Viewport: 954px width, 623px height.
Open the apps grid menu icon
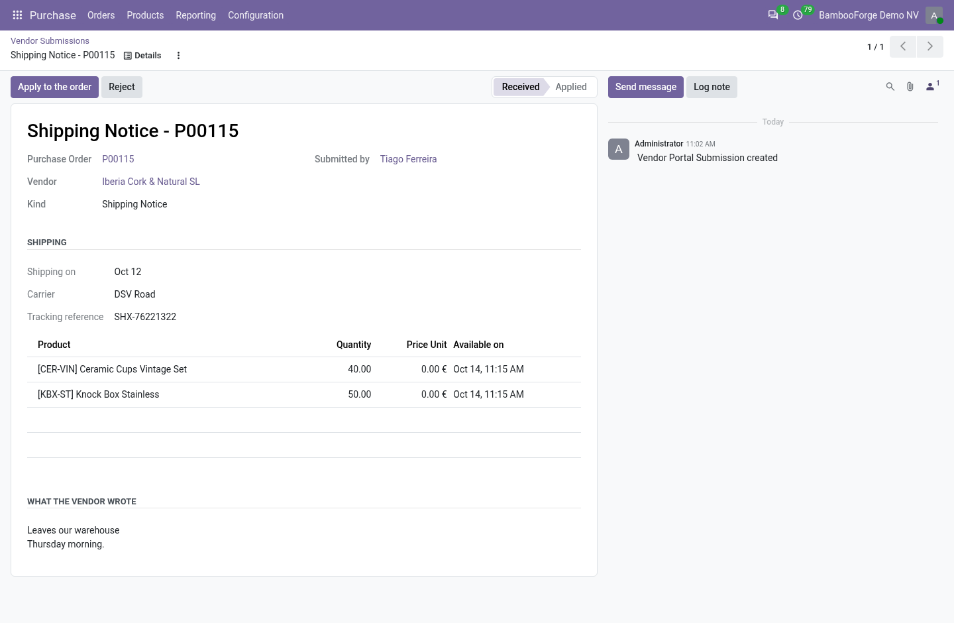pos(18,15)
